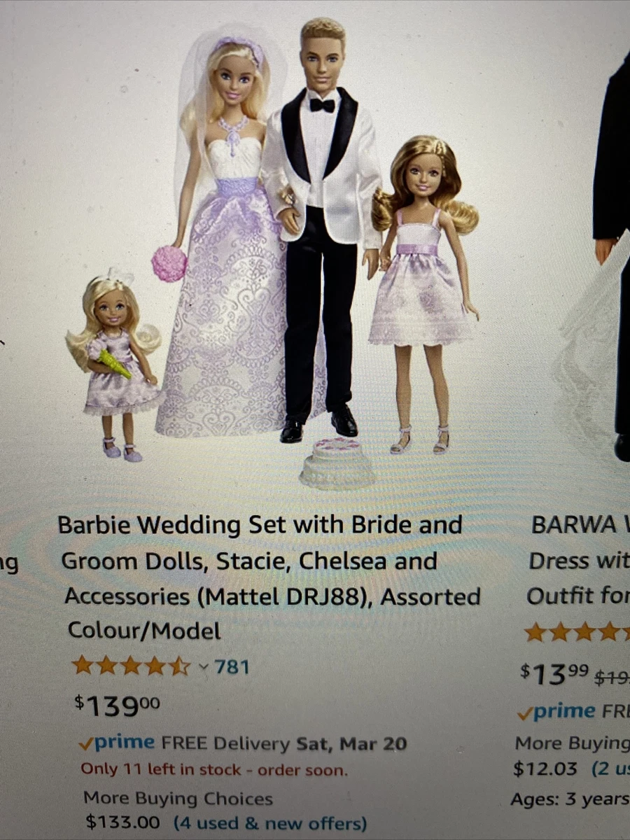Open the BARWA used offers link
This screenshot has height=840, width=630.
(610, 769)
